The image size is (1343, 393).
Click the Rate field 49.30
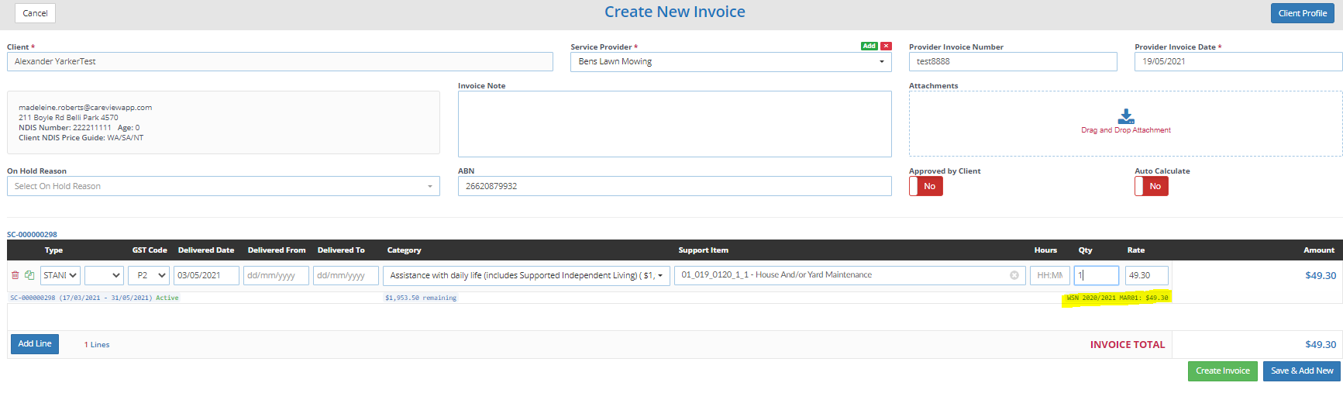(1146, 275)
